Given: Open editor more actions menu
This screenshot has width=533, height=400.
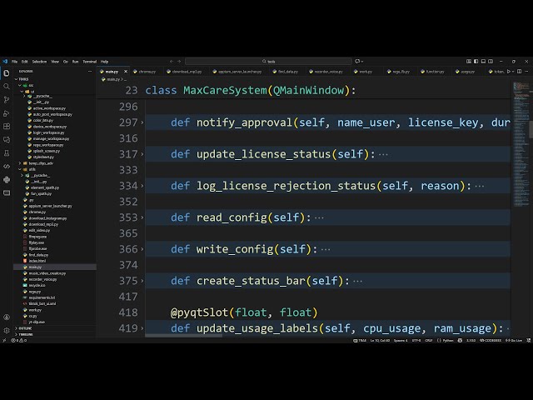Looking at the screenshot, I should click(526, 72).
